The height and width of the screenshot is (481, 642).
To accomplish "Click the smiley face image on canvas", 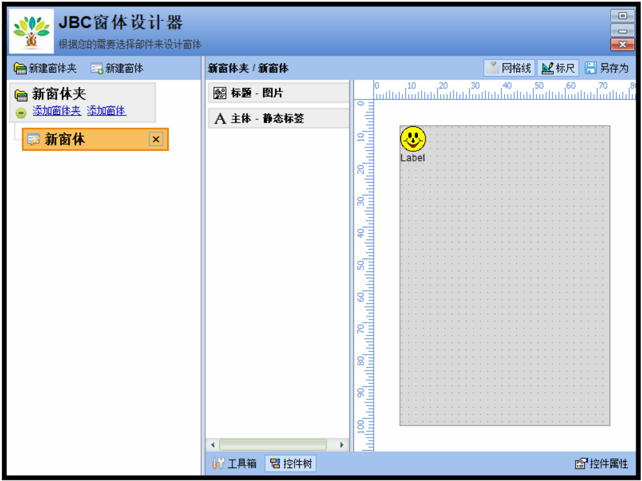I will pyautogui.click(x=413, y=138).
